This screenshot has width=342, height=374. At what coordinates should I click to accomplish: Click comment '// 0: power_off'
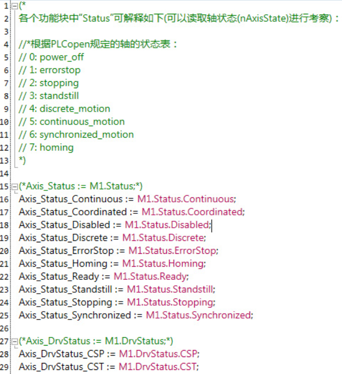pyautogui.click(x=51, y=57)
